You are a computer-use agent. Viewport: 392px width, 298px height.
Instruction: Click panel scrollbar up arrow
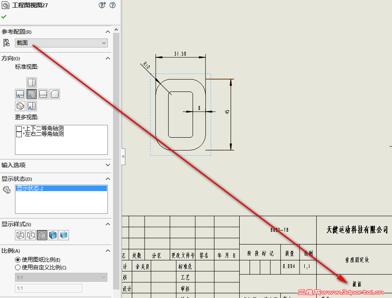[x=116, y=30]
